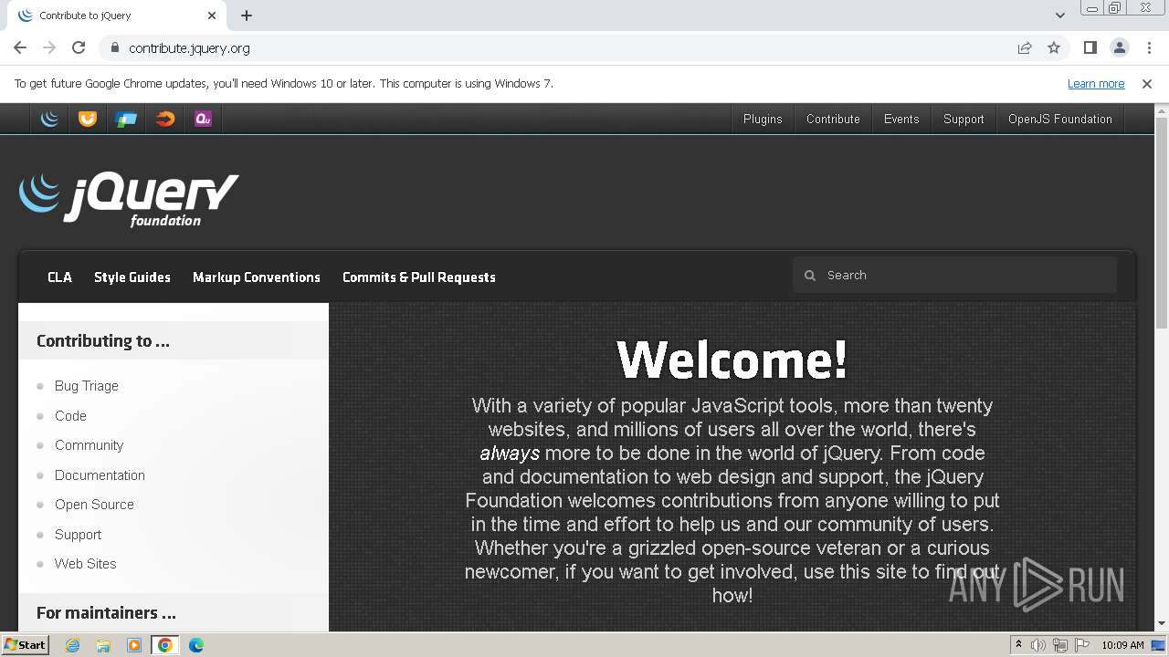The height and width of the screenshot is (657, 1169).
Task: Open Commits & Pull Requests page
Action: [x=419, y=277]
